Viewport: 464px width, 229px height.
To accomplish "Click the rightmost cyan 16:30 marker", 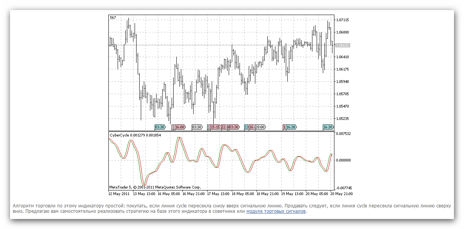I will [x=328, y=127].
